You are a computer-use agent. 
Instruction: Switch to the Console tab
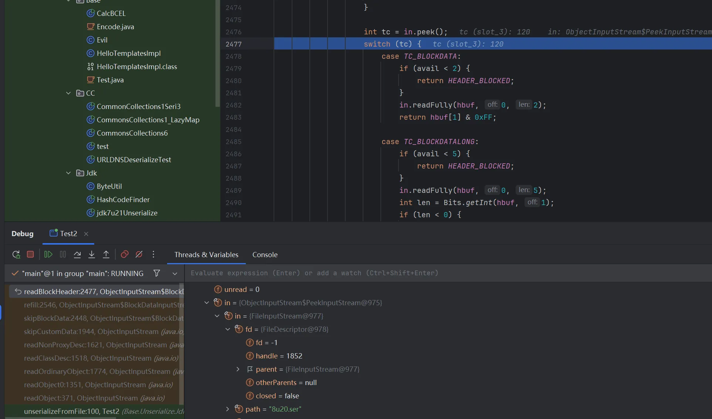[265, 255]
